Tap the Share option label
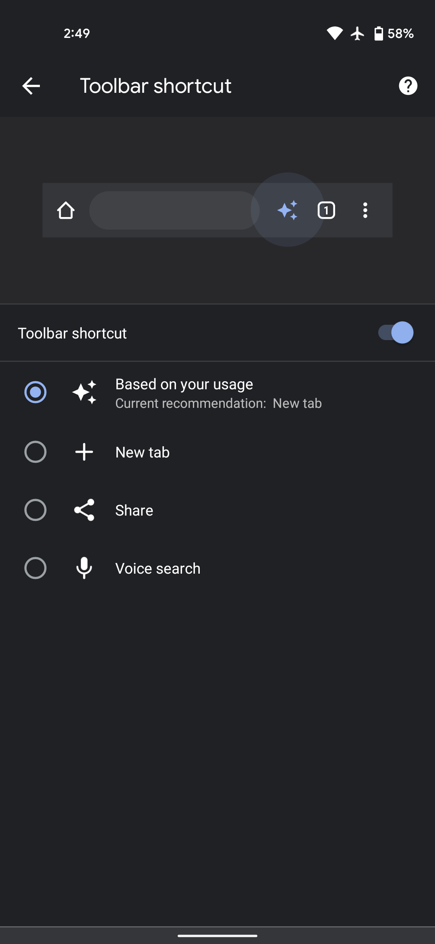Viewport: 435px width, 944px height. [134, 510]
